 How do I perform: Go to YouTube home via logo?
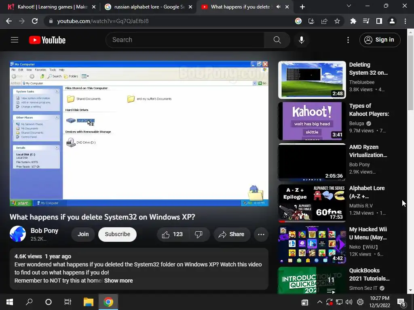coord(47,40)
